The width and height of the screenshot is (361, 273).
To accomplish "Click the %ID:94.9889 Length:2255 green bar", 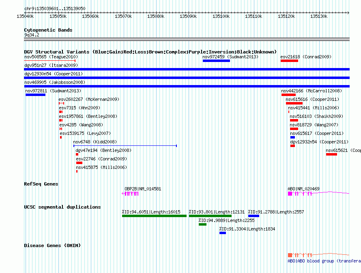I will click(202, 224).
